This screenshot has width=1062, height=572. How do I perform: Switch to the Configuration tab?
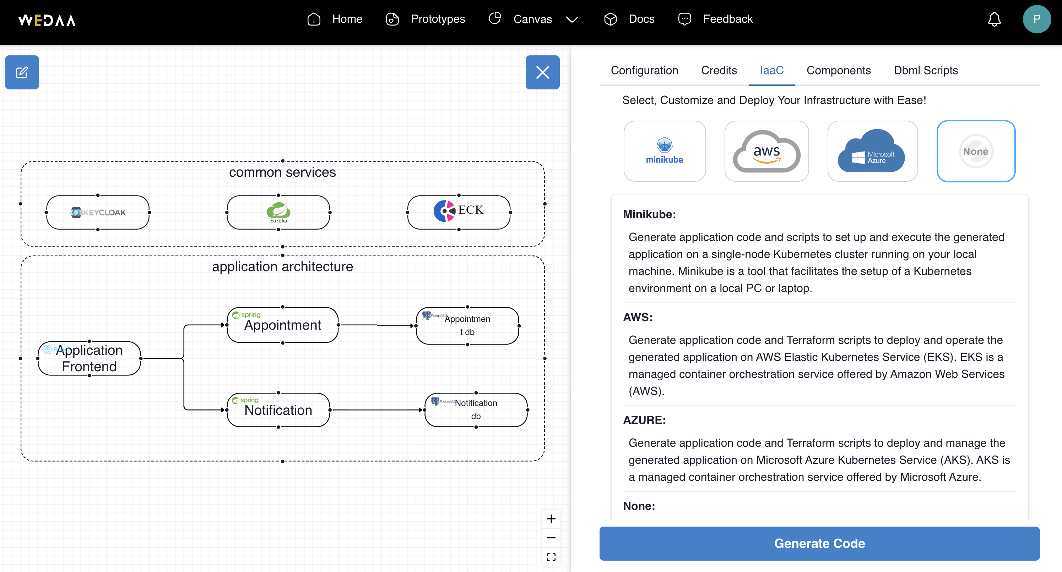644,70
